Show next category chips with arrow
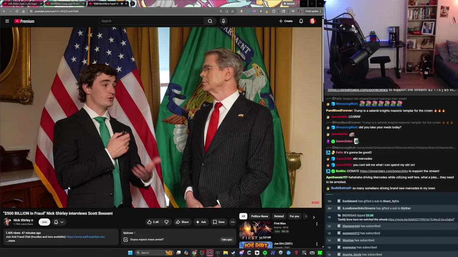 coord(314,217)
